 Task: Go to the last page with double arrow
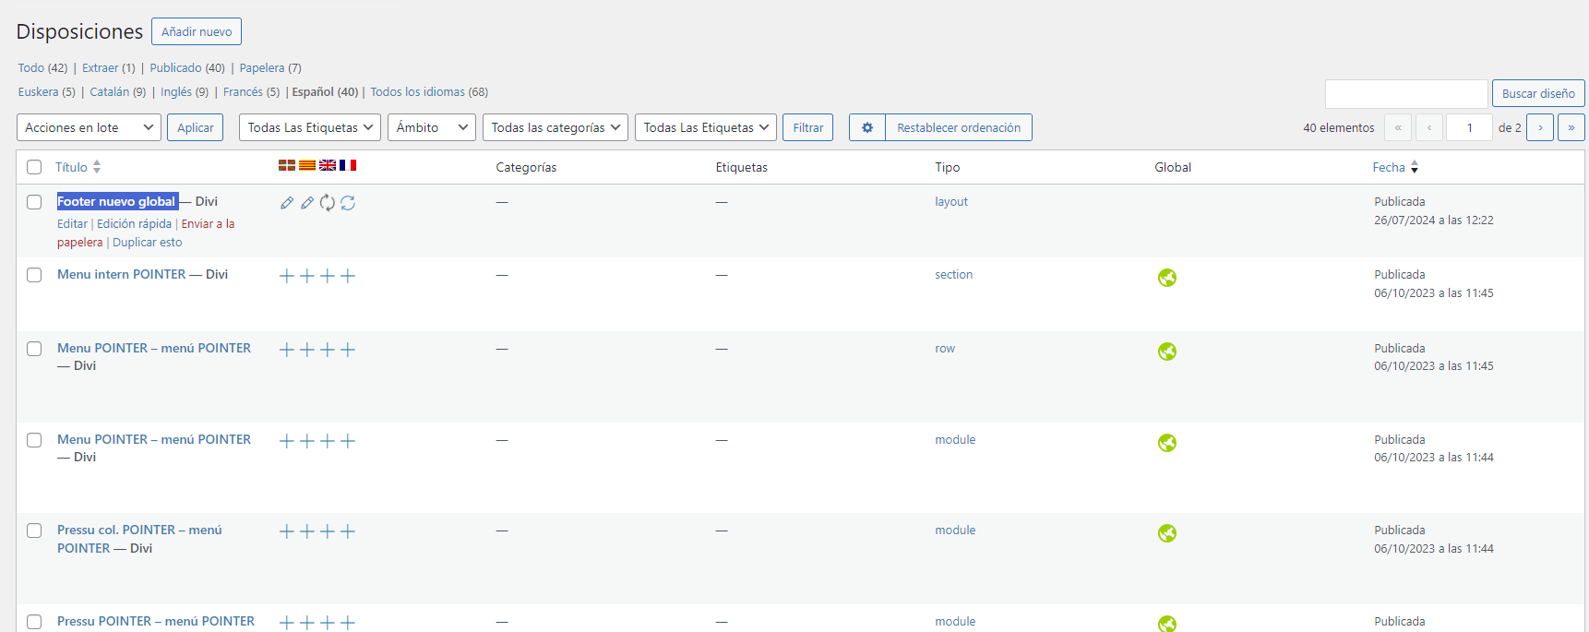1571,127
